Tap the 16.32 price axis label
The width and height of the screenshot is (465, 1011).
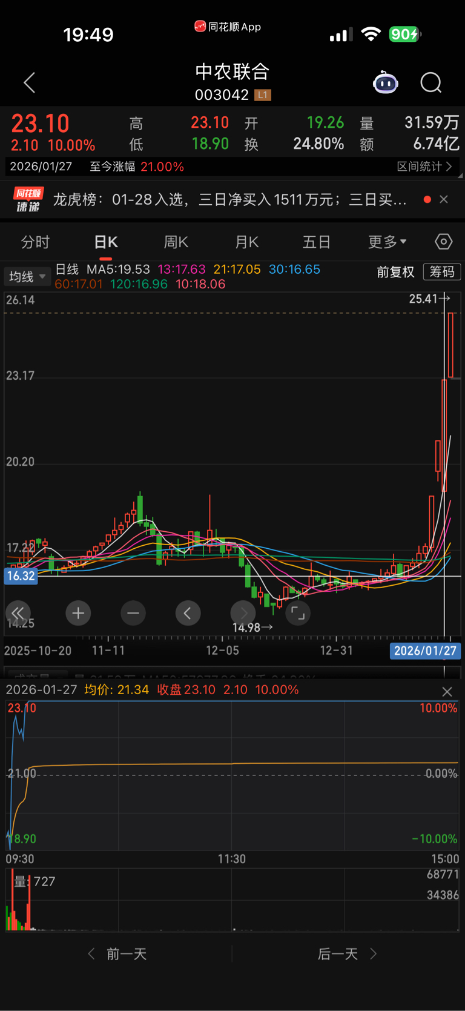pos(21,575)
